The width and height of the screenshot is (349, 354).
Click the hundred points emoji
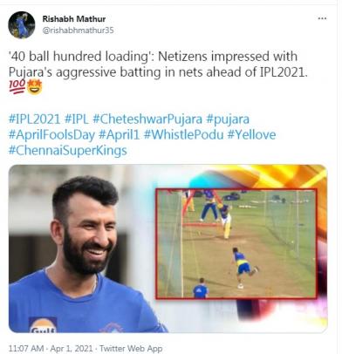(17, 86)
